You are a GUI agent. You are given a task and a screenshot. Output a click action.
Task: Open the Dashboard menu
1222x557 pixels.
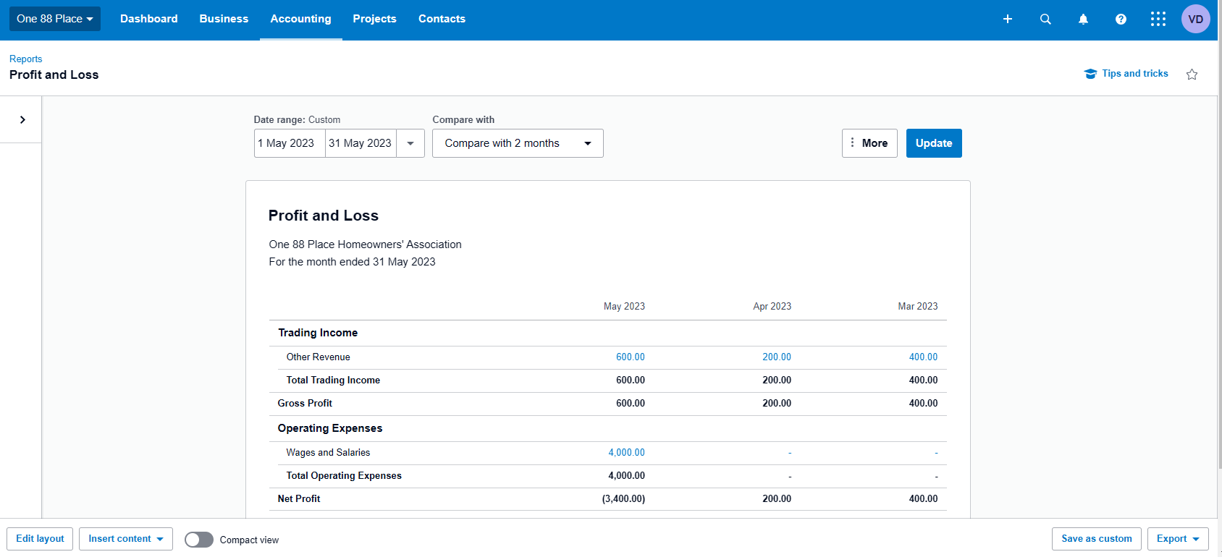coord(149,19)
